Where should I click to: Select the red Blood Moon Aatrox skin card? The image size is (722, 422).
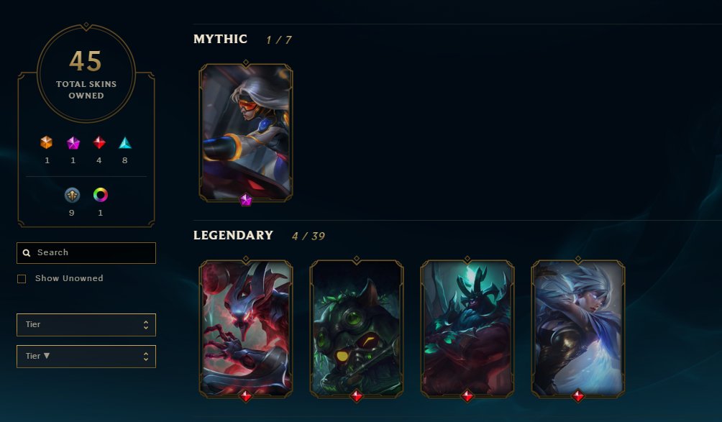pos(246,329)
